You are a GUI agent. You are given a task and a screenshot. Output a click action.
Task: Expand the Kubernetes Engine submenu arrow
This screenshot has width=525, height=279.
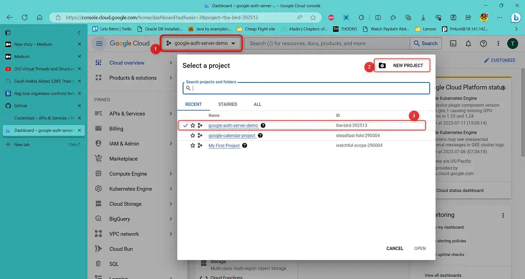coord(171,189)
